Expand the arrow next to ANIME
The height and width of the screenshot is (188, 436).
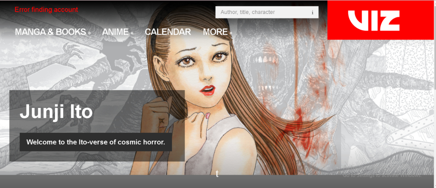click(132, 33)
